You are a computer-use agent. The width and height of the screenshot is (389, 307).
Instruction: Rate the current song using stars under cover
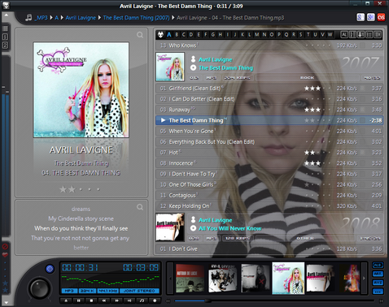[x=81, y=189]
